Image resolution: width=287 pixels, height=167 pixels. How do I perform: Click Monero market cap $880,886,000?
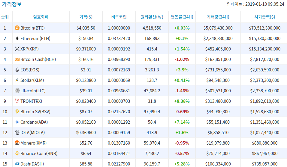(265, 143)
